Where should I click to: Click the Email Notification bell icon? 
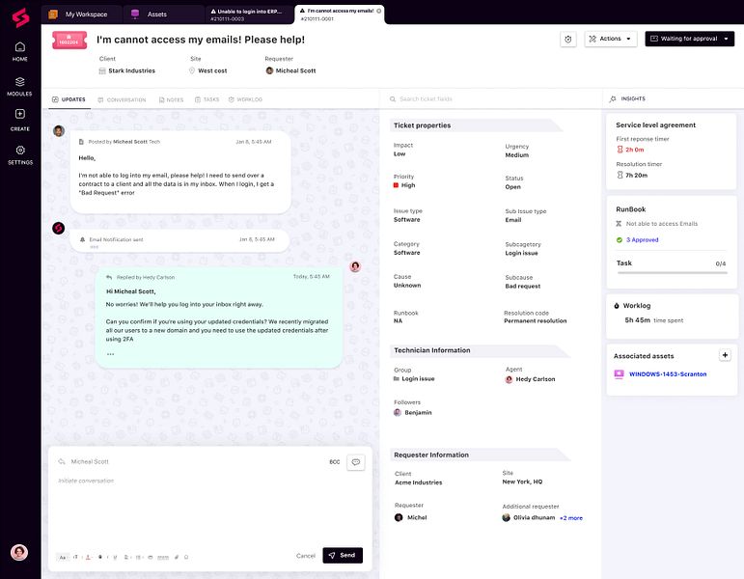(x=83, y=239)
